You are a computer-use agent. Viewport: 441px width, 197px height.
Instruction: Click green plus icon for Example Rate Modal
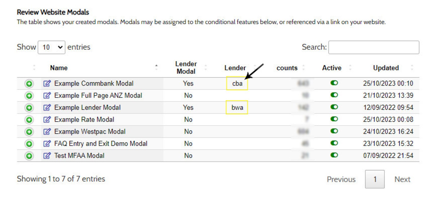pos(29,120)
